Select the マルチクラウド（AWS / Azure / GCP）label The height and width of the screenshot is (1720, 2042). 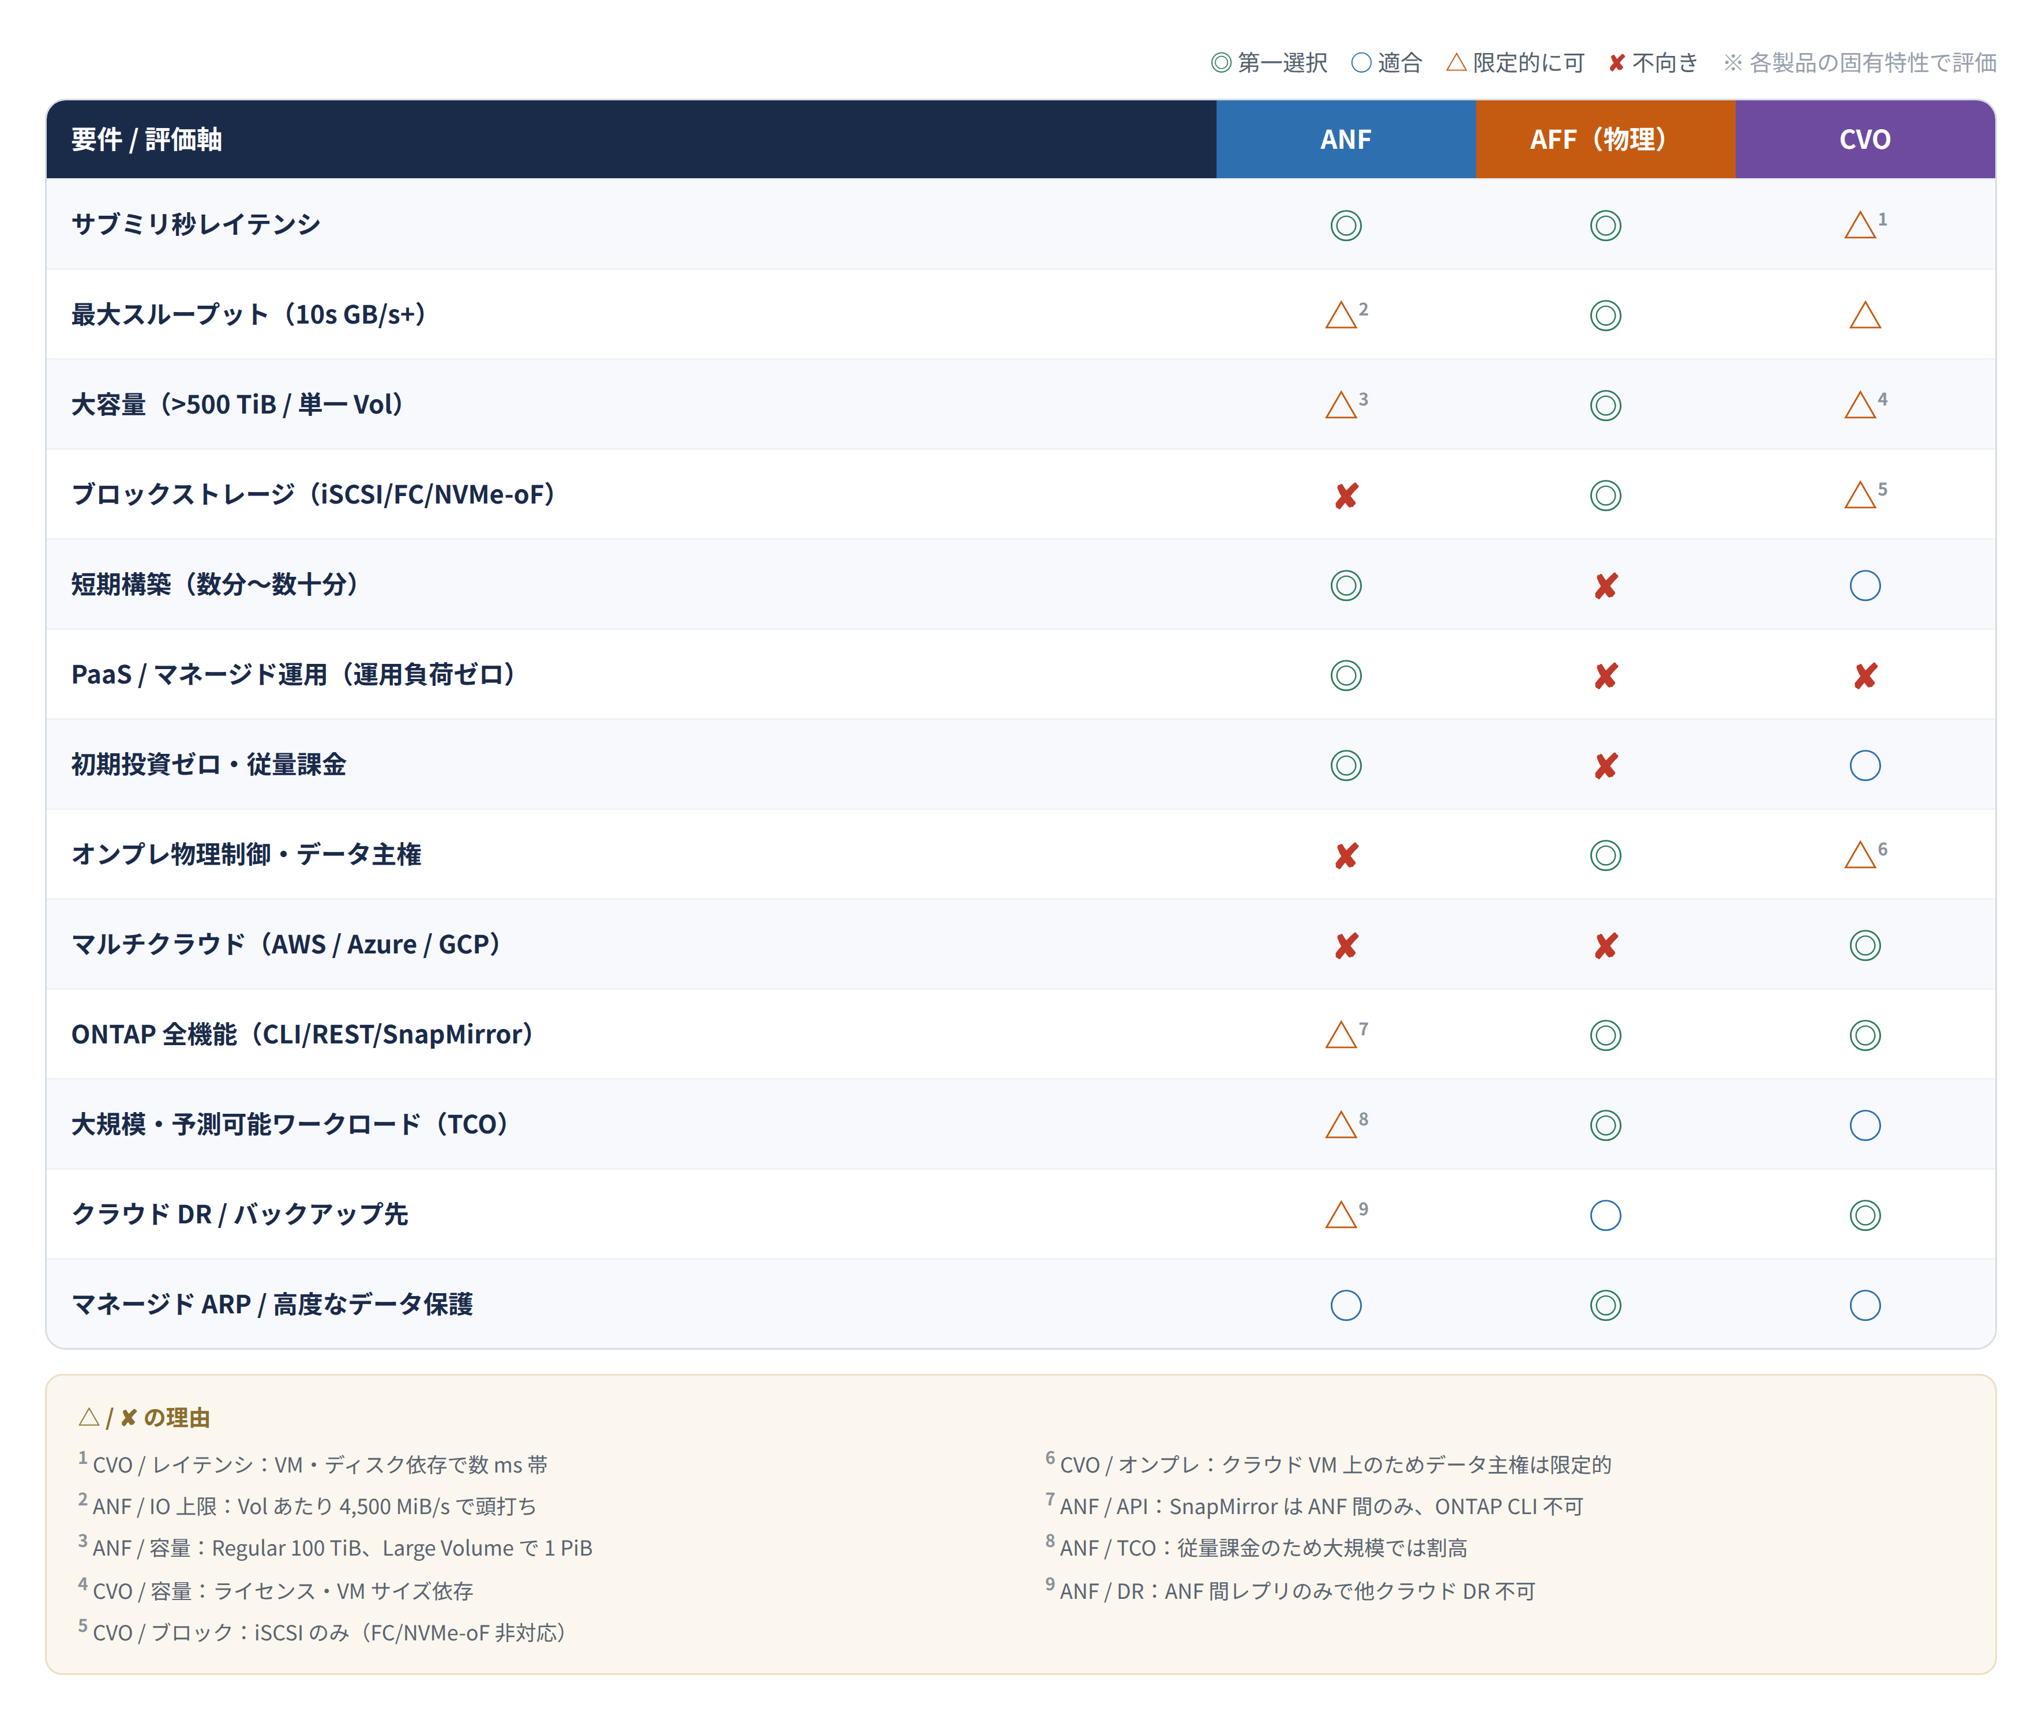click(286, 944)
